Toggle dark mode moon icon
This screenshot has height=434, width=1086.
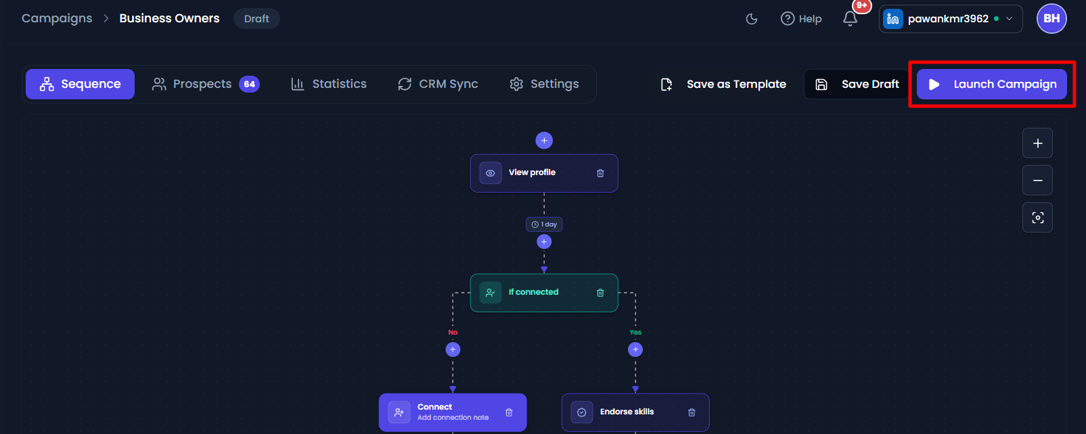click(x=752, y=19)
